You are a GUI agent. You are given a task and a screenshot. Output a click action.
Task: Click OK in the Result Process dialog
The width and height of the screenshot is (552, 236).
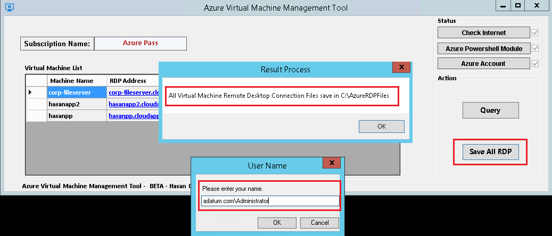pyautogui.click(x=382, y=127)
